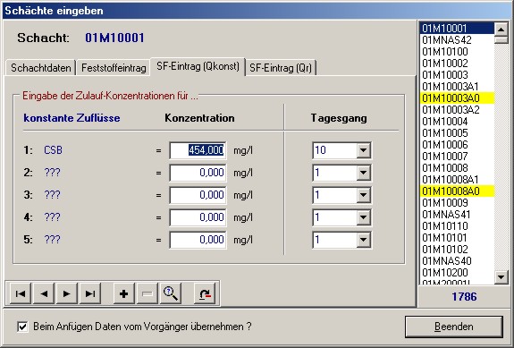Select 01M10007 in the list

(457, 157)
